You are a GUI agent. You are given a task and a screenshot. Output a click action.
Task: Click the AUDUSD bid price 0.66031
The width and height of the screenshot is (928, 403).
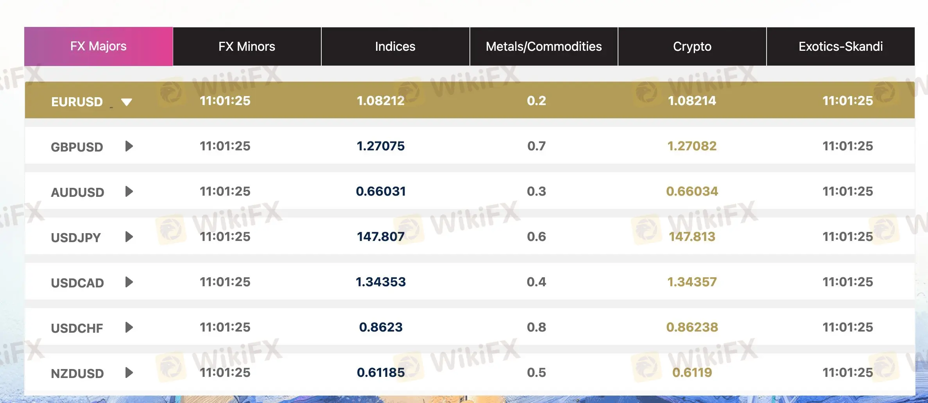[381, 191]
